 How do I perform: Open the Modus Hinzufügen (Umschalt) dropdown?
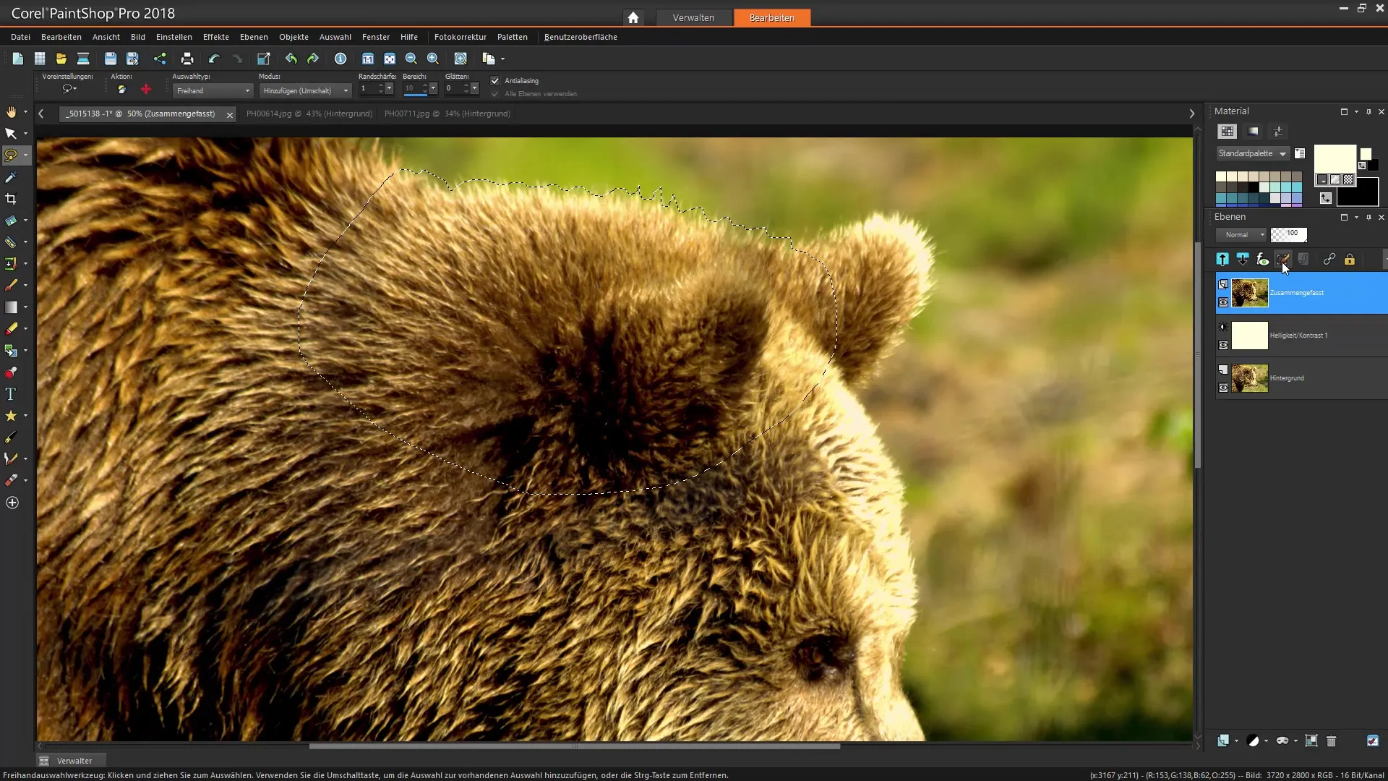pos(305,90)
